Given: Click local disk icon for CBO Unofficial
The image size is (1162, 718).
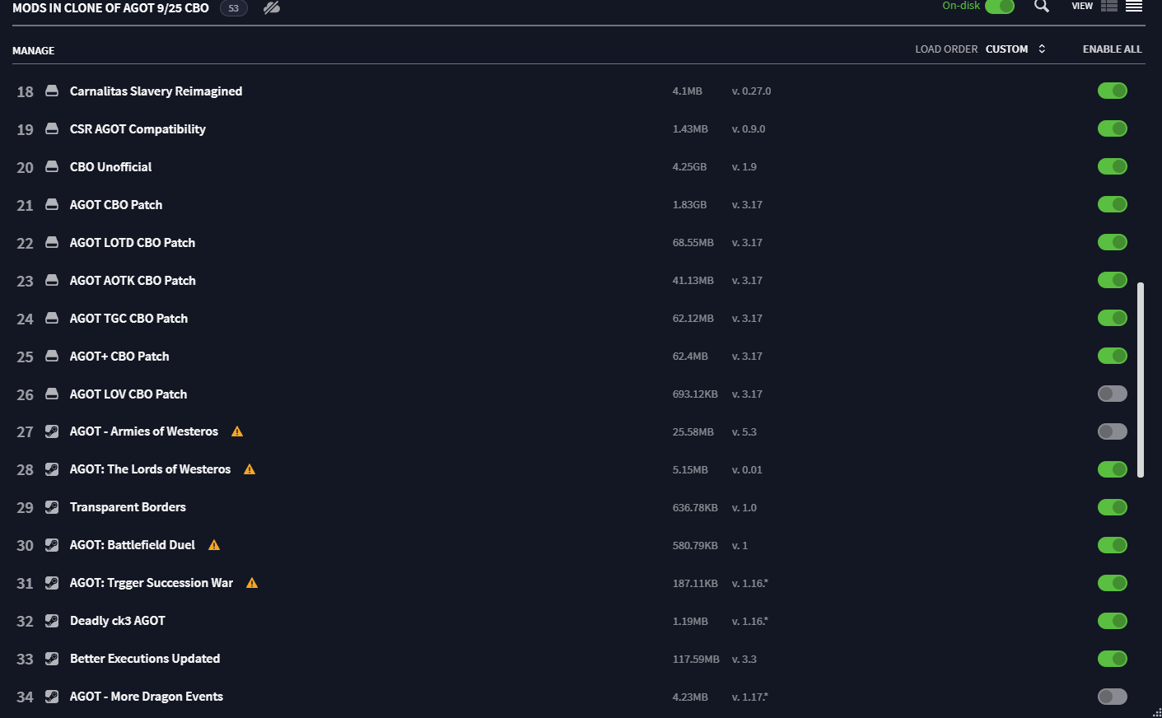Looking at the screenshot, I should 52,166.
